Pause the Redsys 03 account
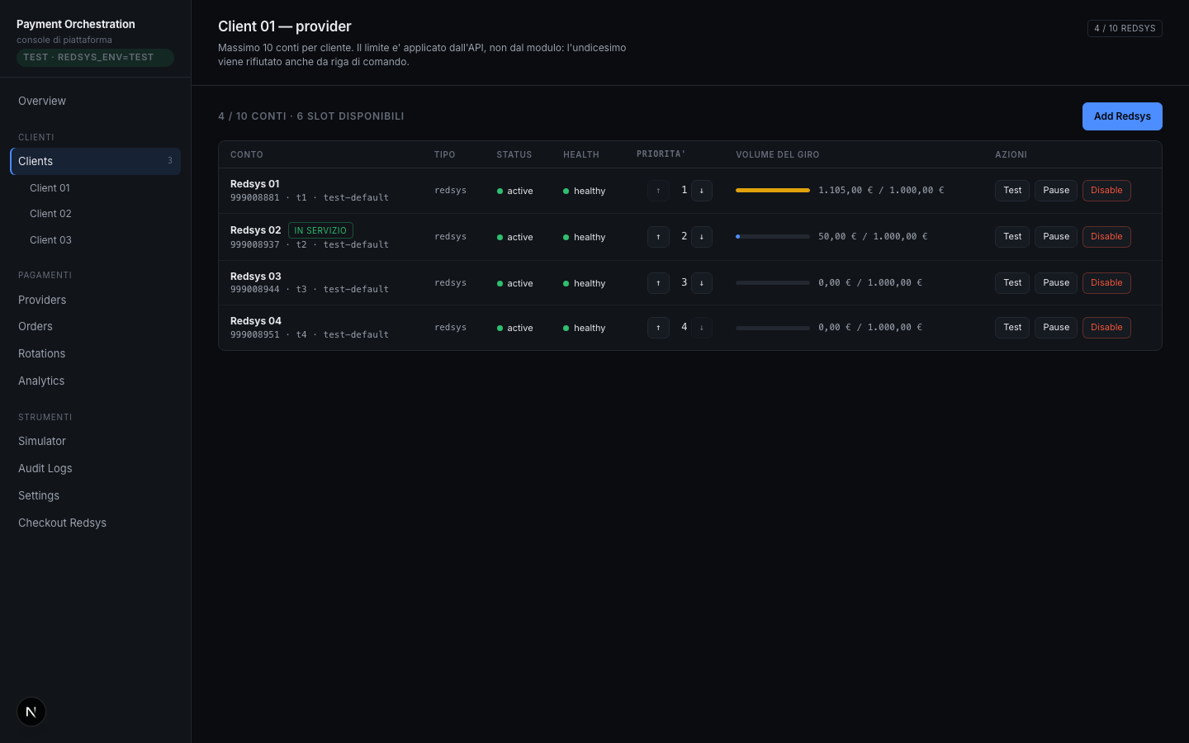The image size is (1189, 743). click(x=1056, y=283)
